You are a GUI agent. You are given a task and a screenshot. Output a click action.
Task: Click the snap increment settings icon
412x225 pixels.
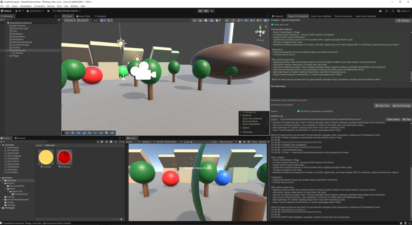click(110, 21)
